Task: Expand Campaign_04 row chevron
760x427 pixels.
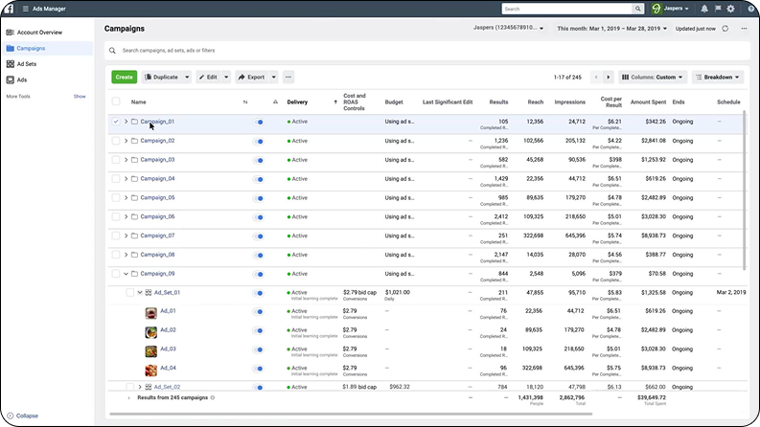Action: 126,179
